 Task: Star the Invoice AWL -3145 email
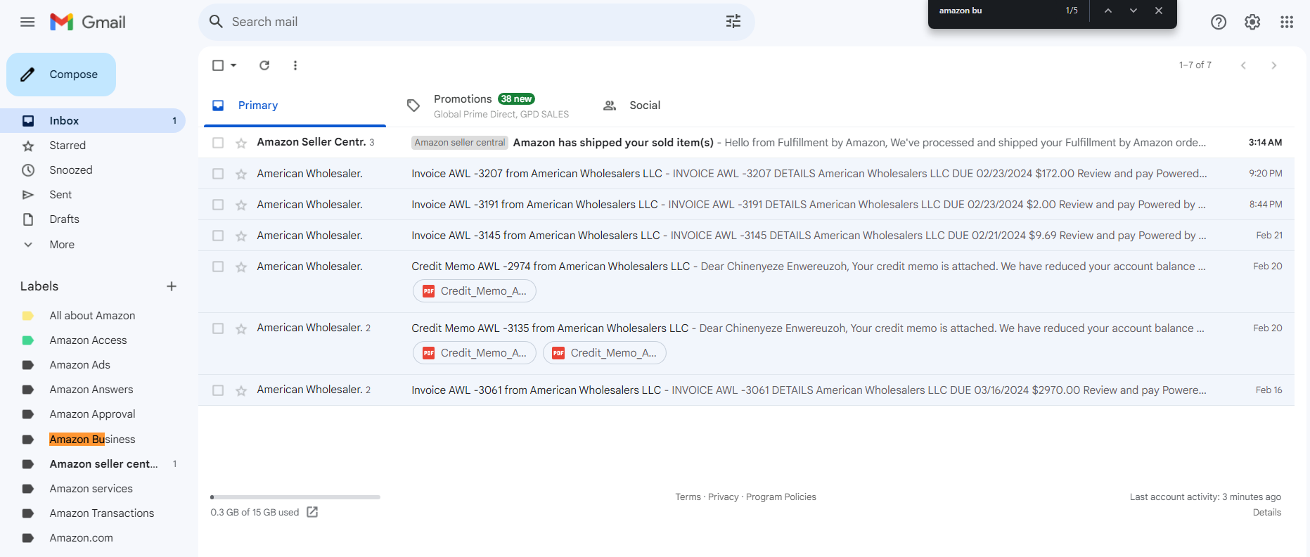241,236
